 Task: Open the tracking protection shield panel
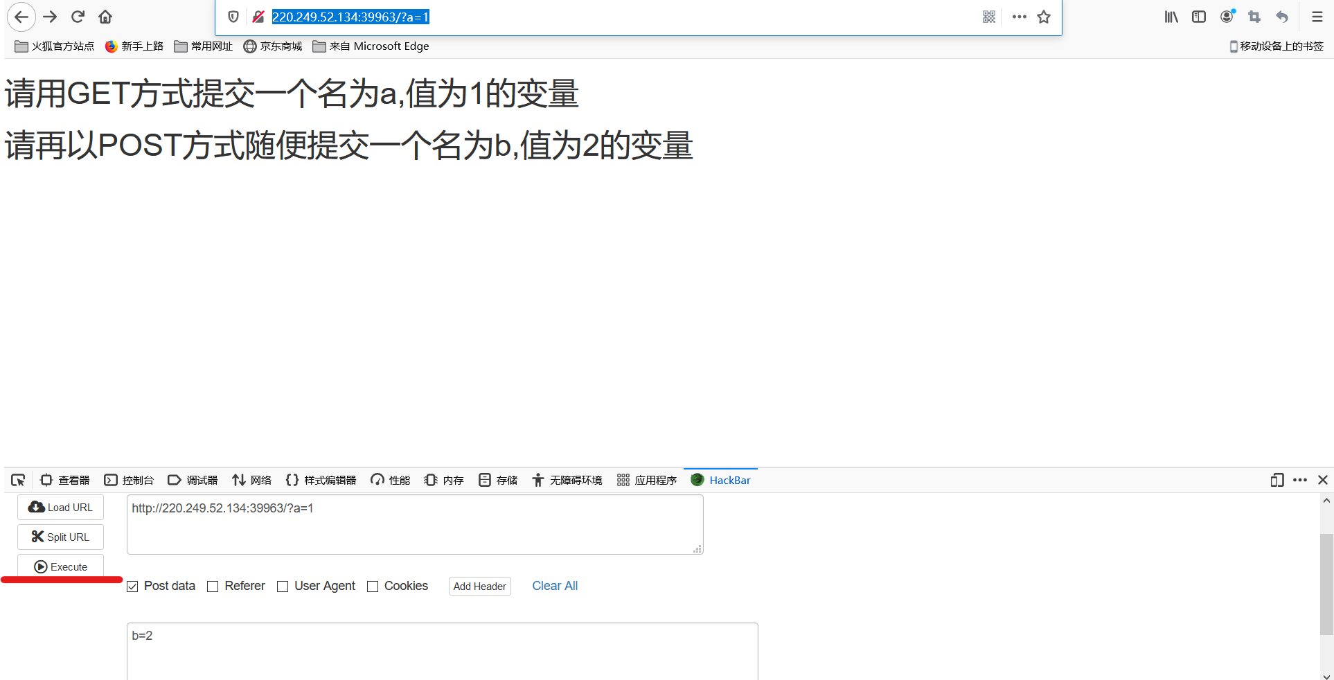click(233, 16)
